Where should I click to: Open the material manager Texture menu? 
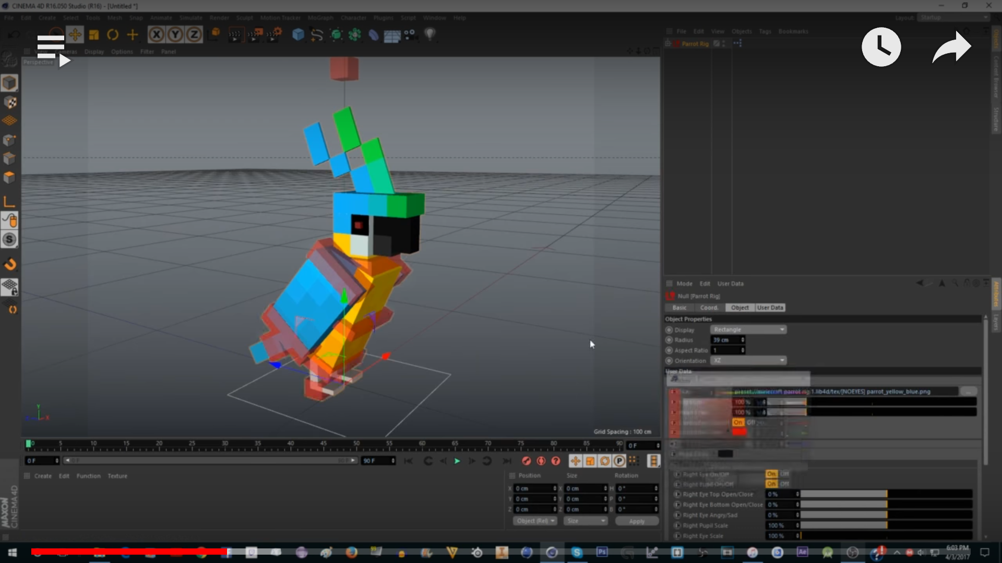[117, 476]
